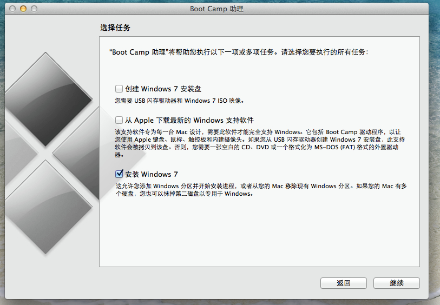This screenshot has height=305, width=440.
Task: Click the 继续 button
Action: 397,283
